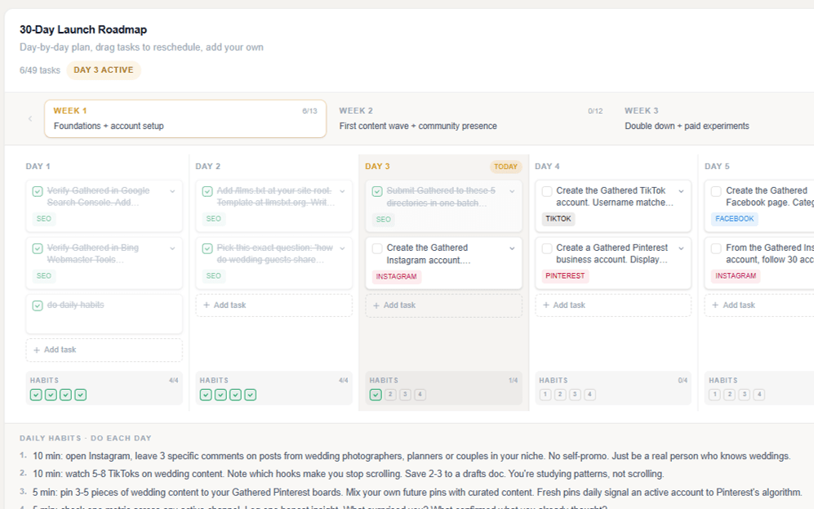Check From the Gathered Instagram account task
The image size is (814, 509).
point(716,248)
